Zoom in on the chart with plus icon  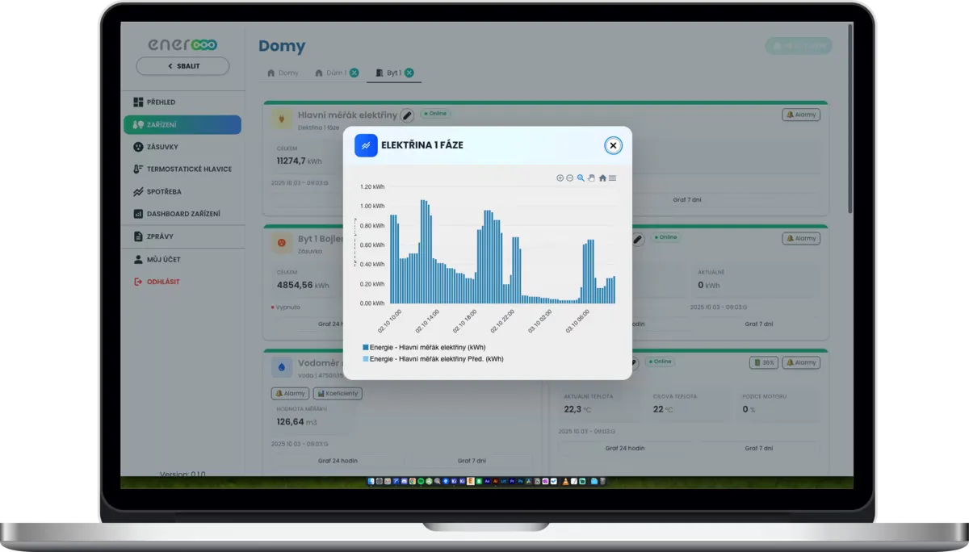point(560,178)
